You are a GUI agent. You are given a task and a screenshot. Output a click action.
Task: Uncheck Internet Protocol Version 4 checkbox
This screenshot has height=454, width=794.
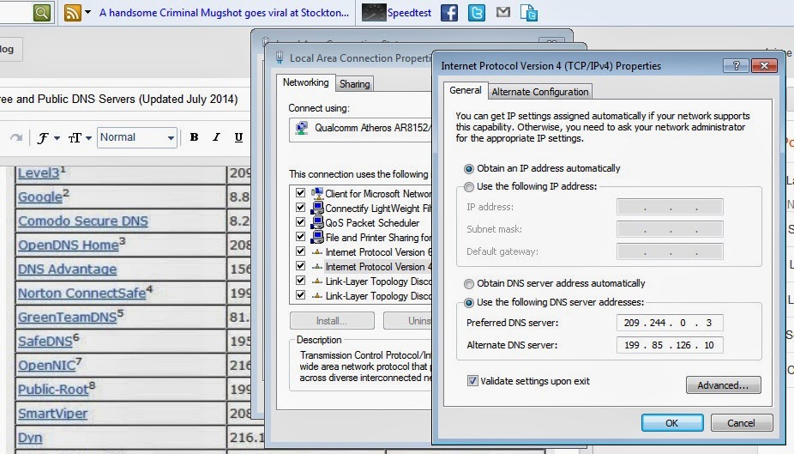tap(300, 266)
